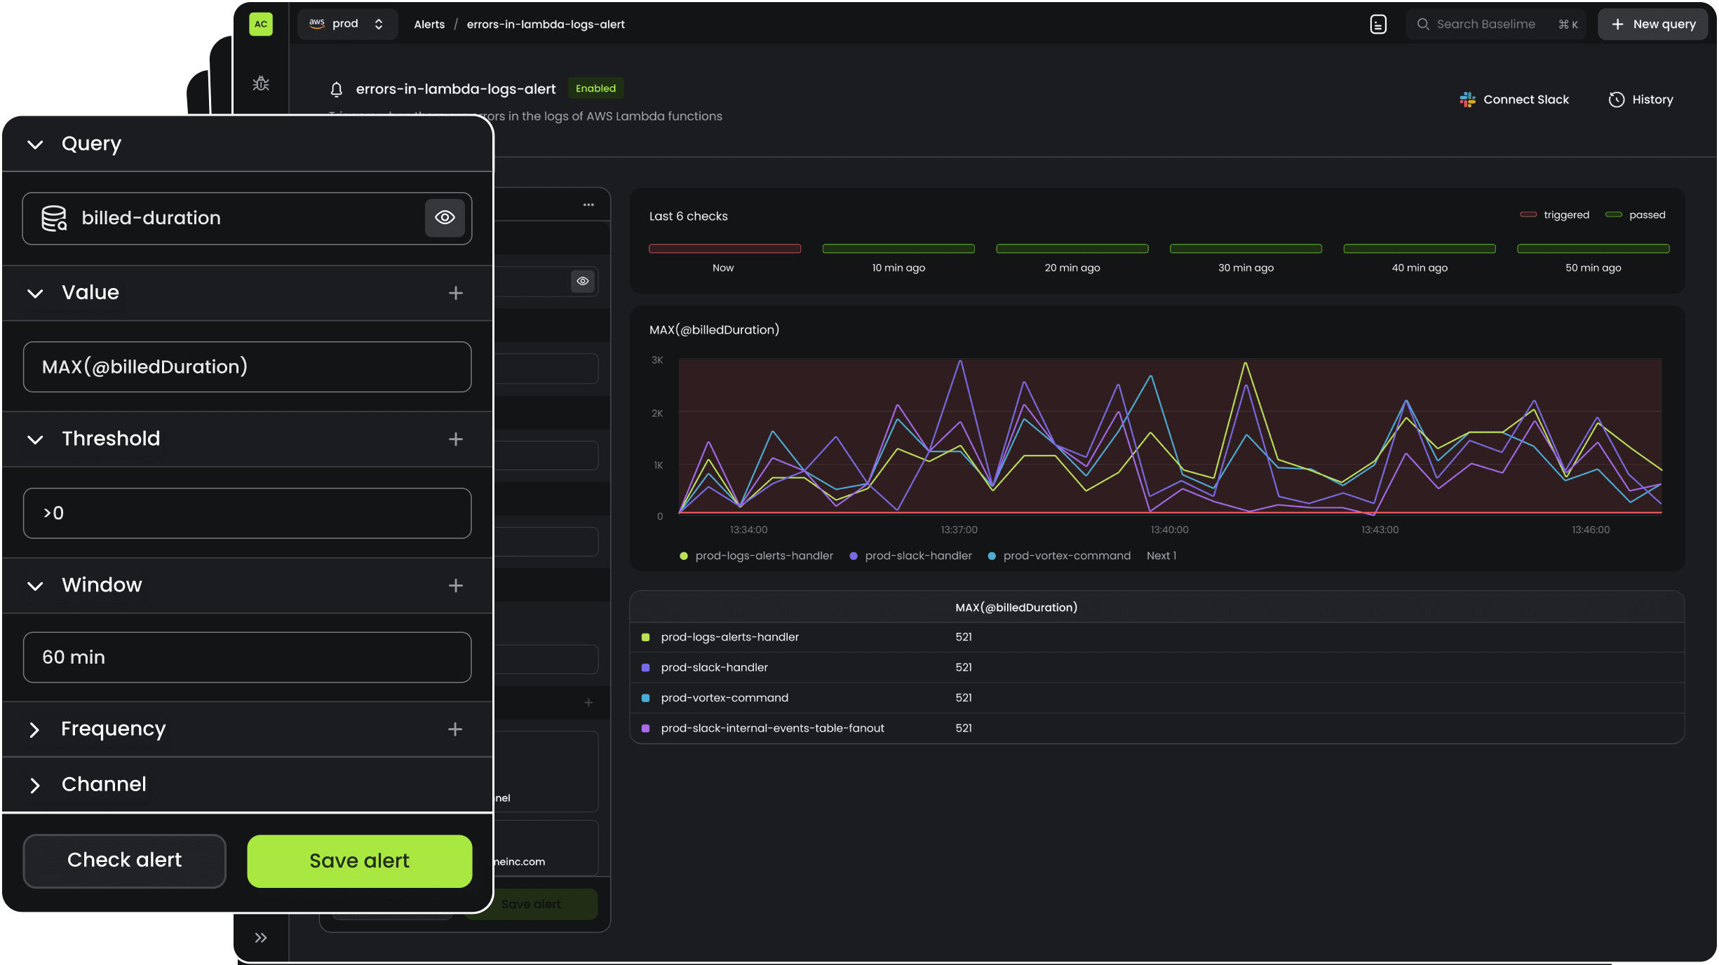1719x965 pixels.
Task: Open the document icon near search
Action: click(1377, 25)
